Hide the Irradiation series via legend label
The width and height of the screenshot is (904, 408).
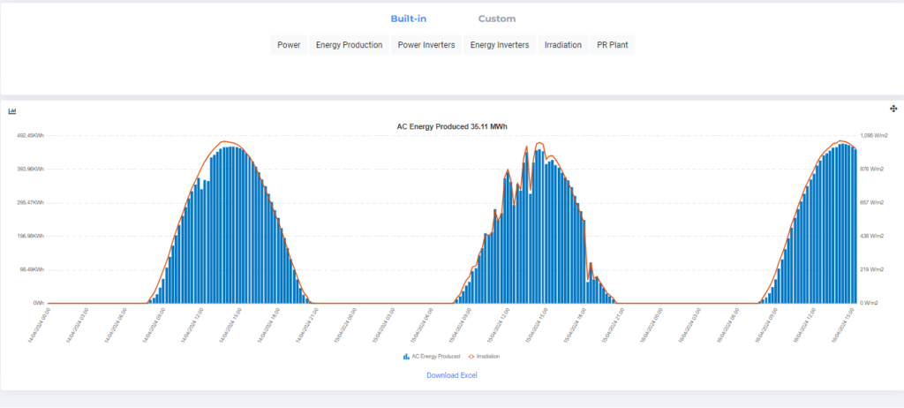click(x=488, y=356)
